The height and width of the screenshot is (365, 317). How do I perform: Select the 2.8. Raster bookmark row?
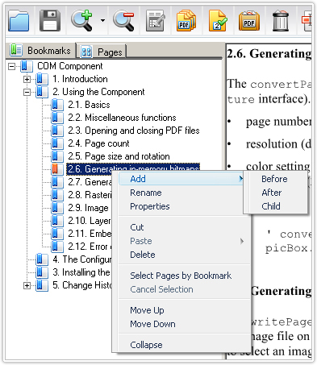click(x=90, y=195)
